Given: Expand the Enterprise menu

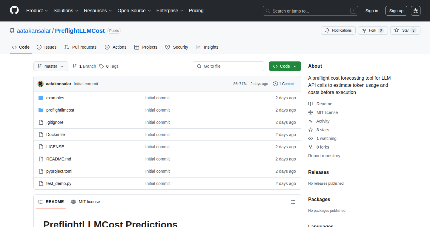Looking at the screenshot, I should click(170, 11).
